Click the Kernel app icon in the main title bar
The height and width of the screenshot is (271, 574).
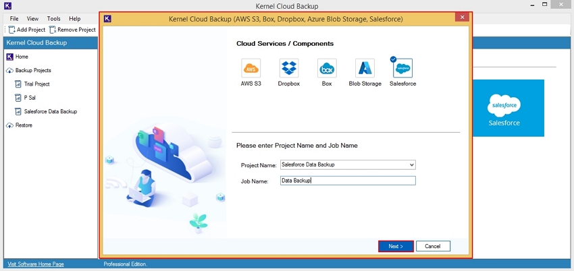(x=7, y=5)
